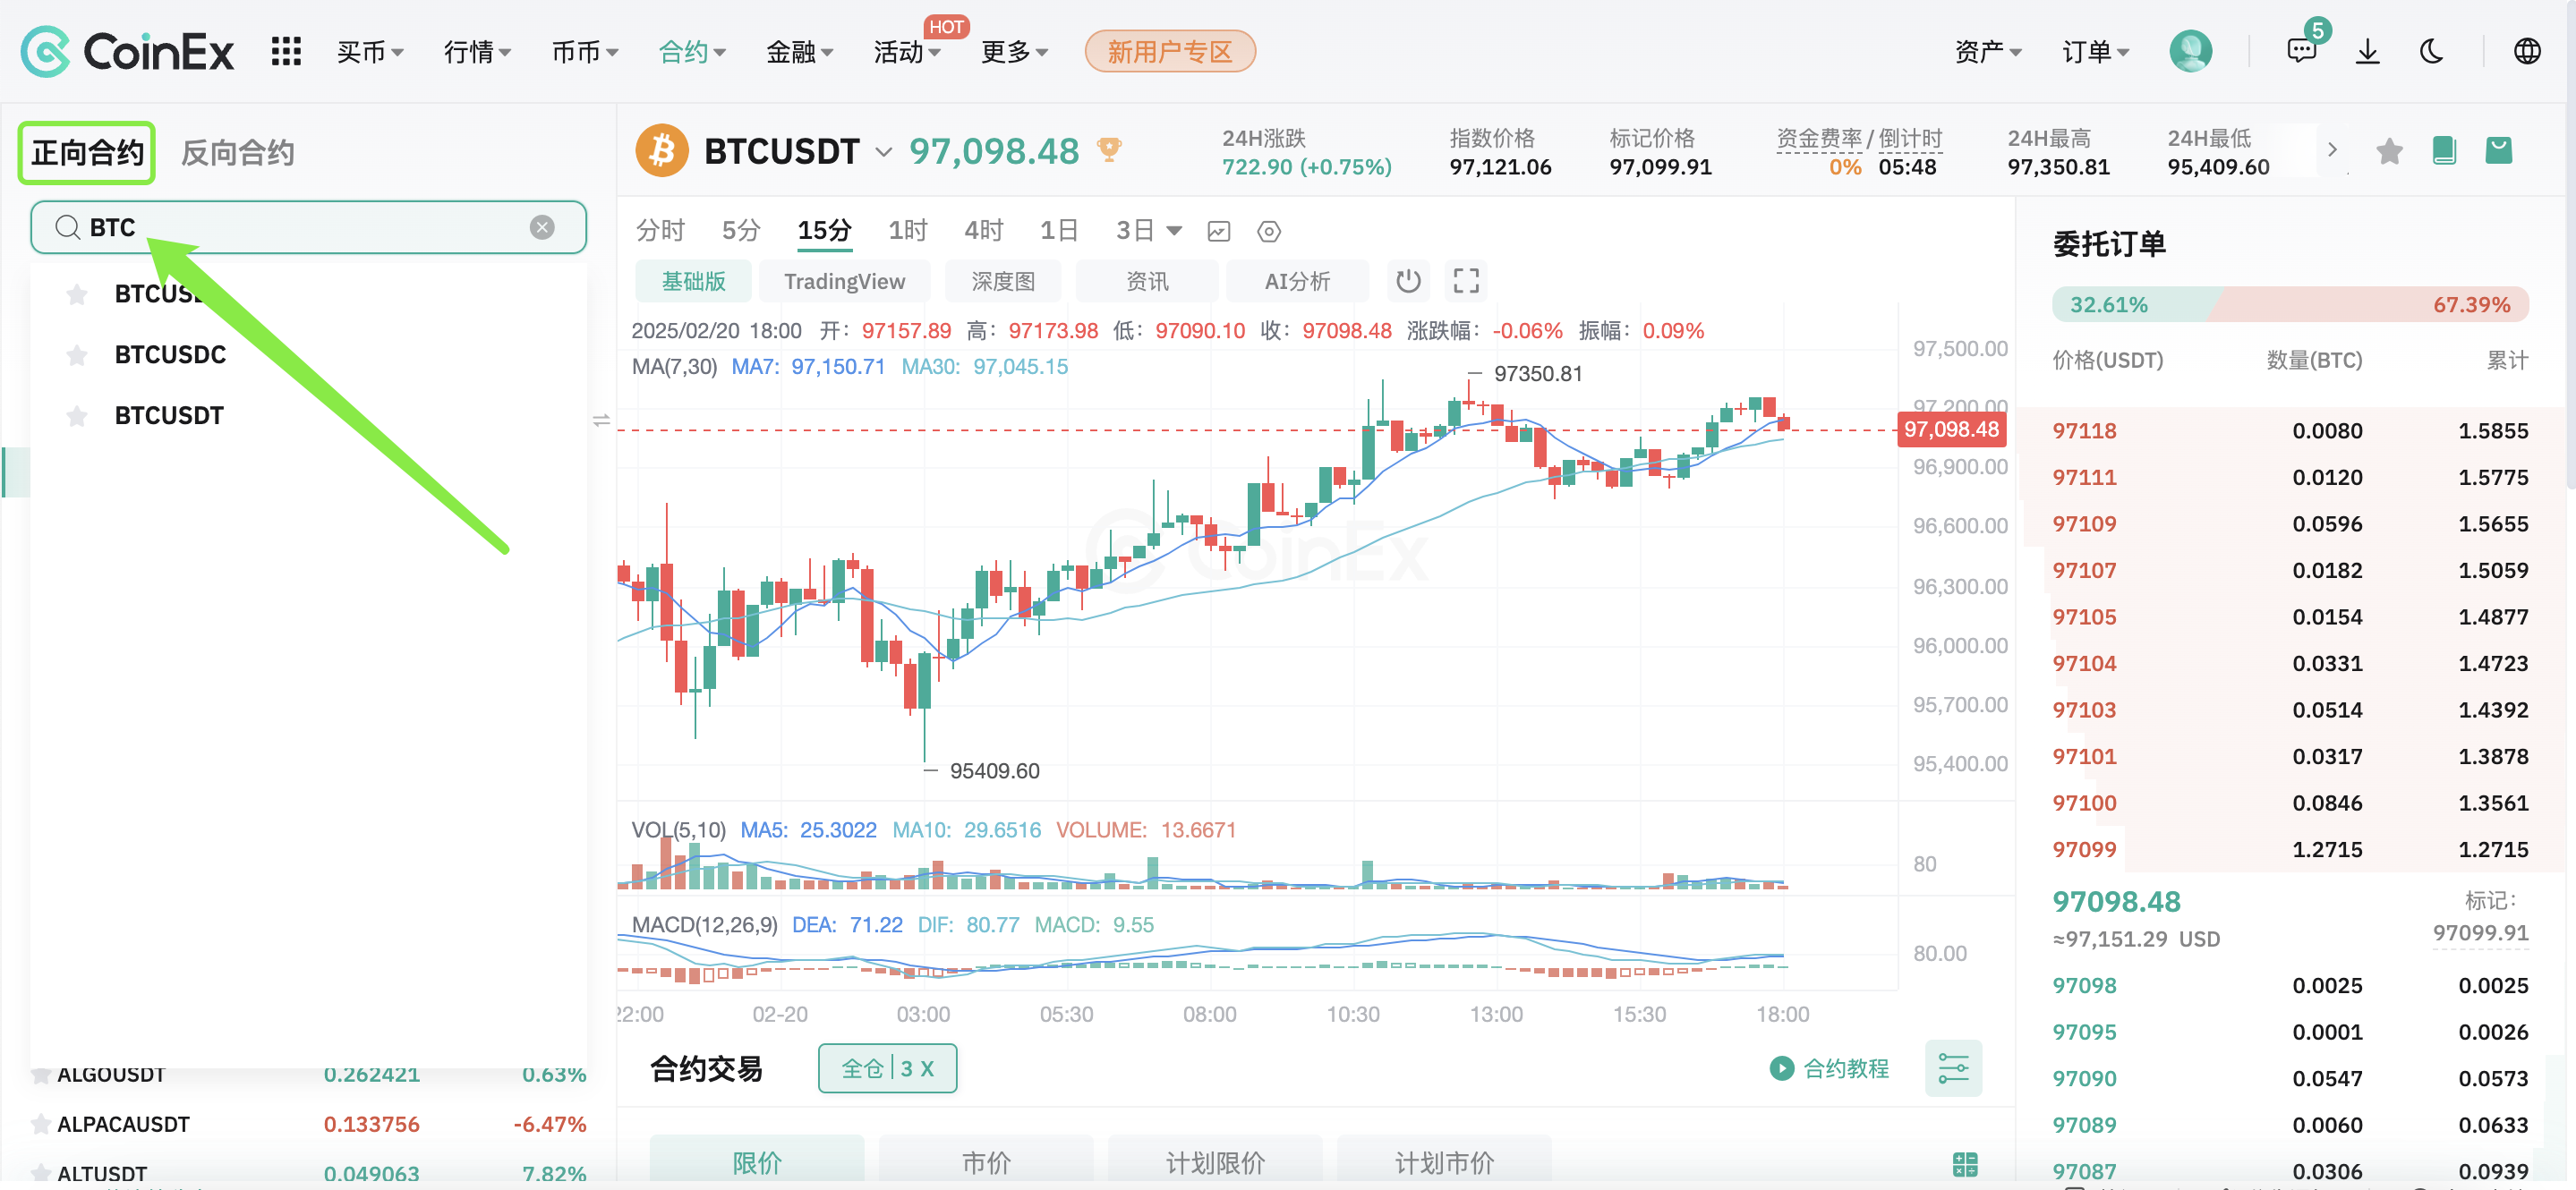
Task: Switch to 反向合约 tab
Action: (237, 153)
